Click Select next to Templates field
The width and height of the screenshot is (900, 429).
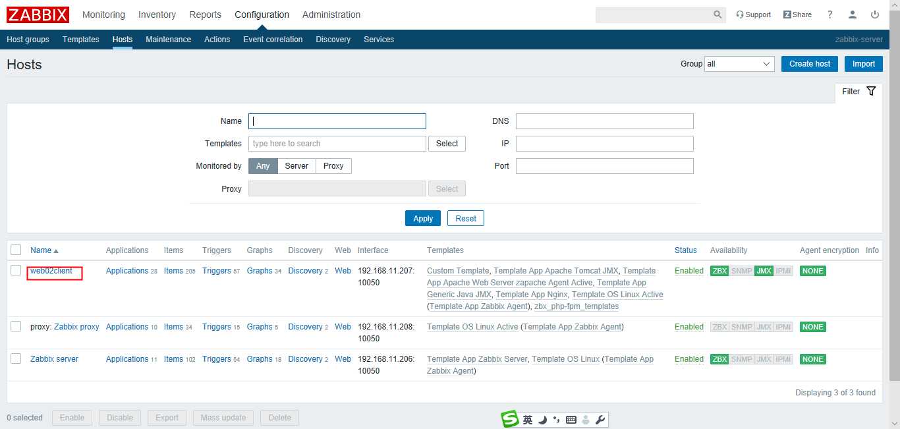447,144
